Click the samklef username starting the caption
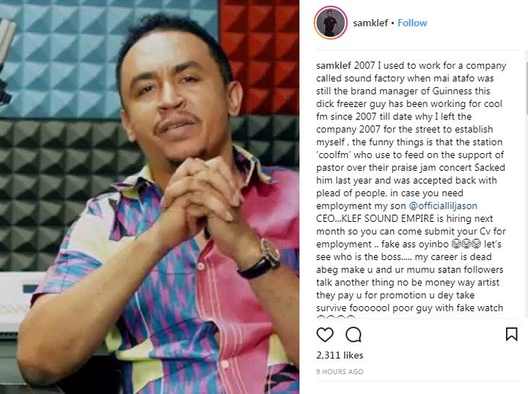Image resolution: width=528 pixels, height=394 pixels. coord(334,65)
